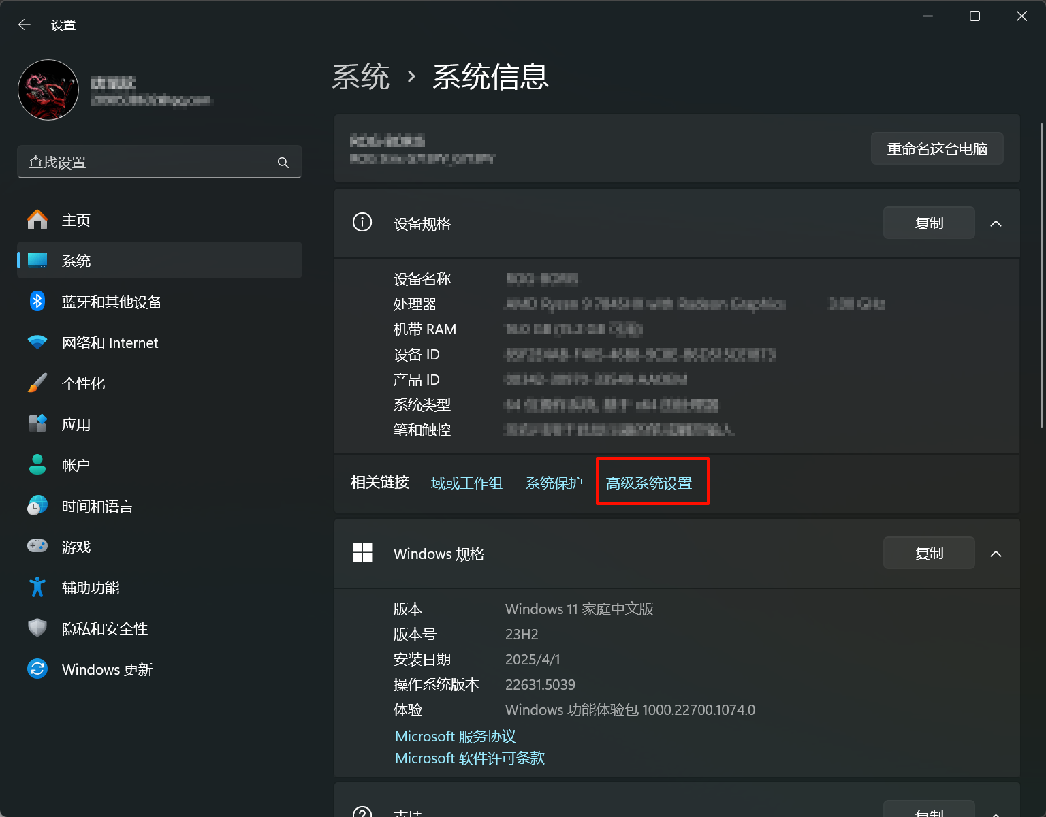
Task: Click the 辅助功能 accessibility icon
Action: click(x=37, y=587)
